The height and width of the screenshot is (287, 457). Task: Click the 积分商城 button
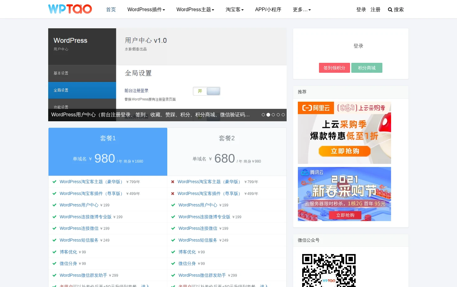point(367,68)
